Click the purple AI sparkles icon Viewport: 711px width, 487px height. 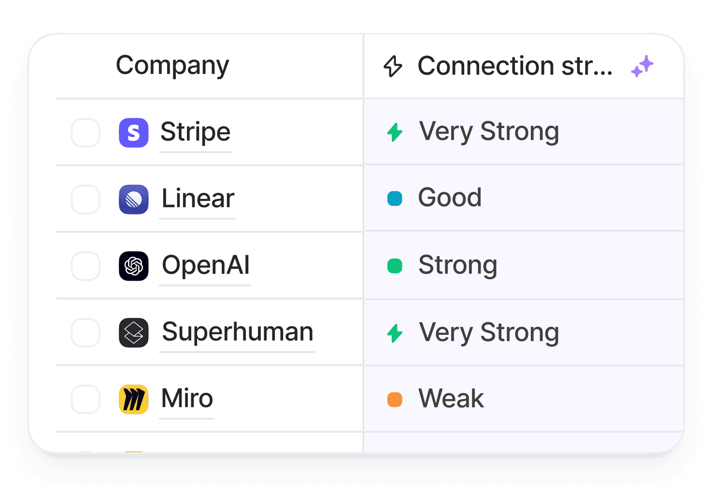pos(642,66)
